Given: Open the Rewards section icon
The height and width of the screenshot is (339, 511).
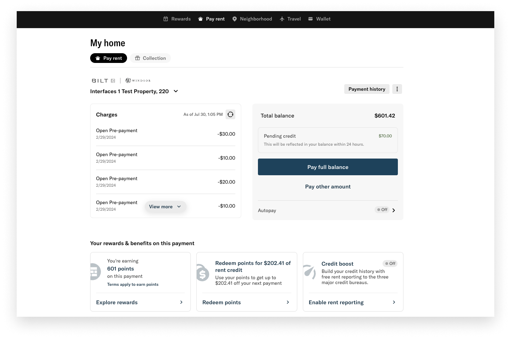Looking at the screenshot, I should [165, 19].
